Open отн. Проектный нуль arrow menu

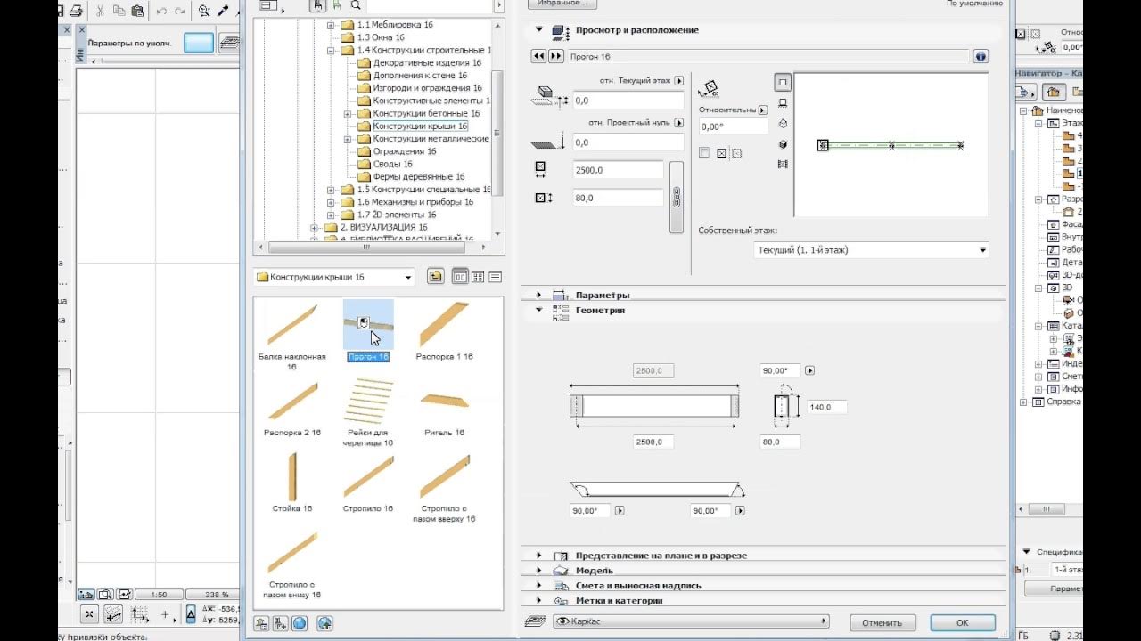679,123
